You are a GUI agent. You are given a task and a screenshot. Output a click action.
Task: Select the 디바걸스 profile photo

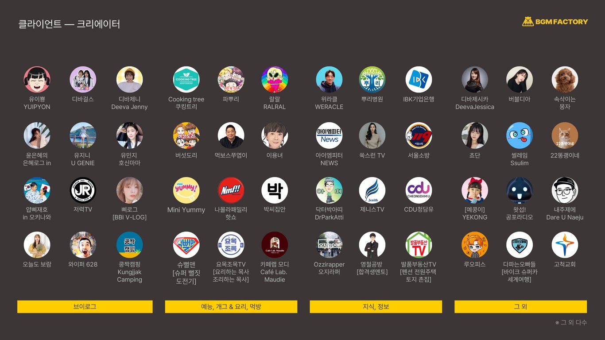pos(83,80)
